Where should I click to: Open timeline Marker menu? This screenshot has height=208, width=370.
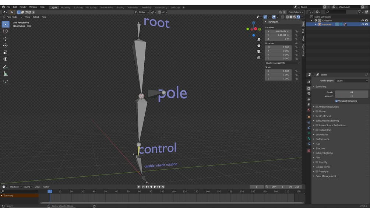(x=46, y=187)
